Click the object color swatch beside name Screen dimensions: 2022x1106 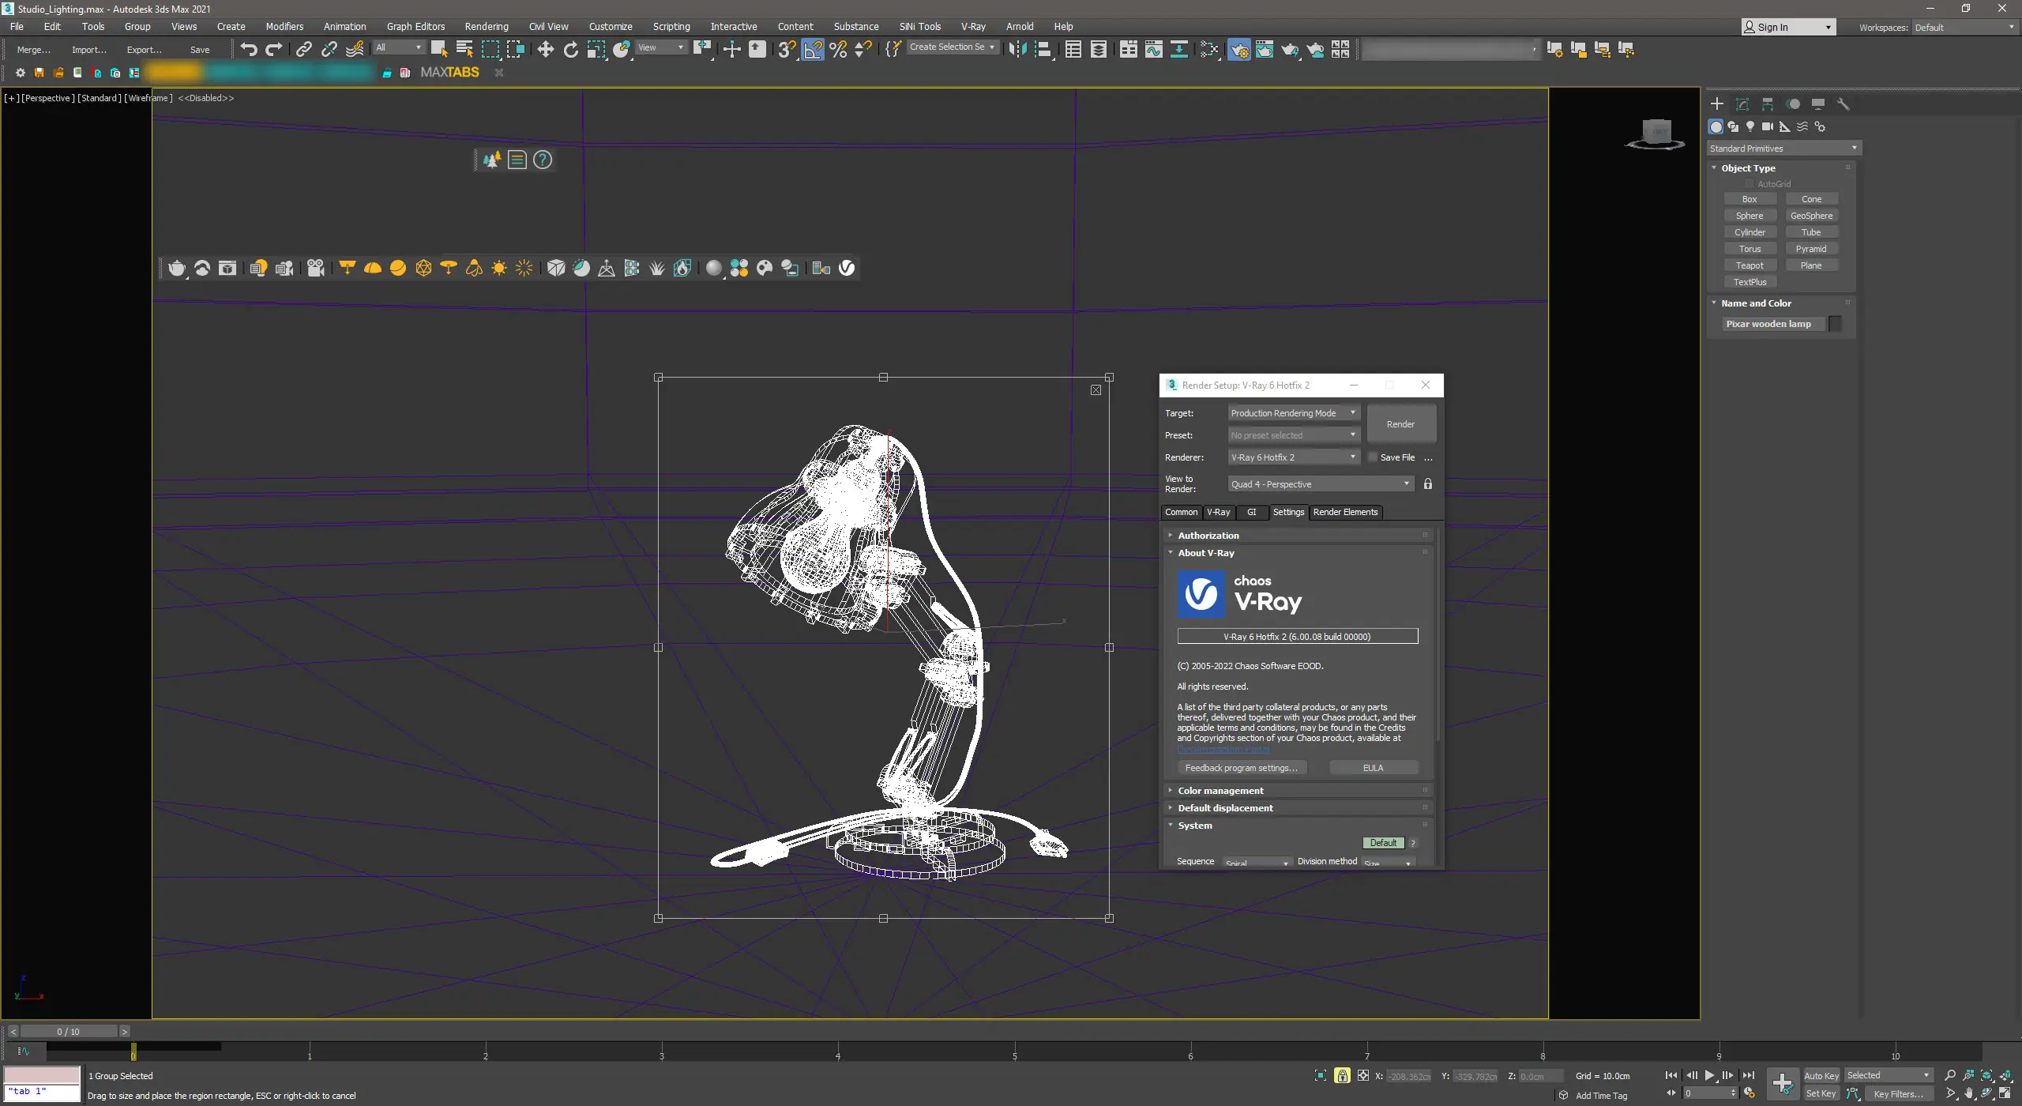[1836, 323]
